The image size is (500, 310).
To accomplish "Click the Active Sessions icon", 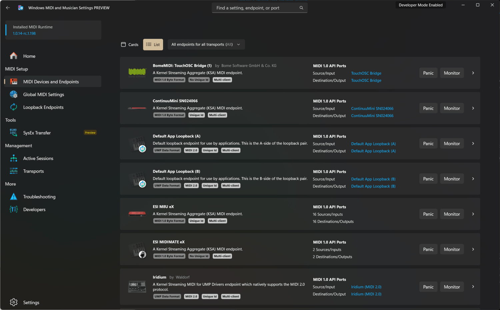I will coord(13,158).
